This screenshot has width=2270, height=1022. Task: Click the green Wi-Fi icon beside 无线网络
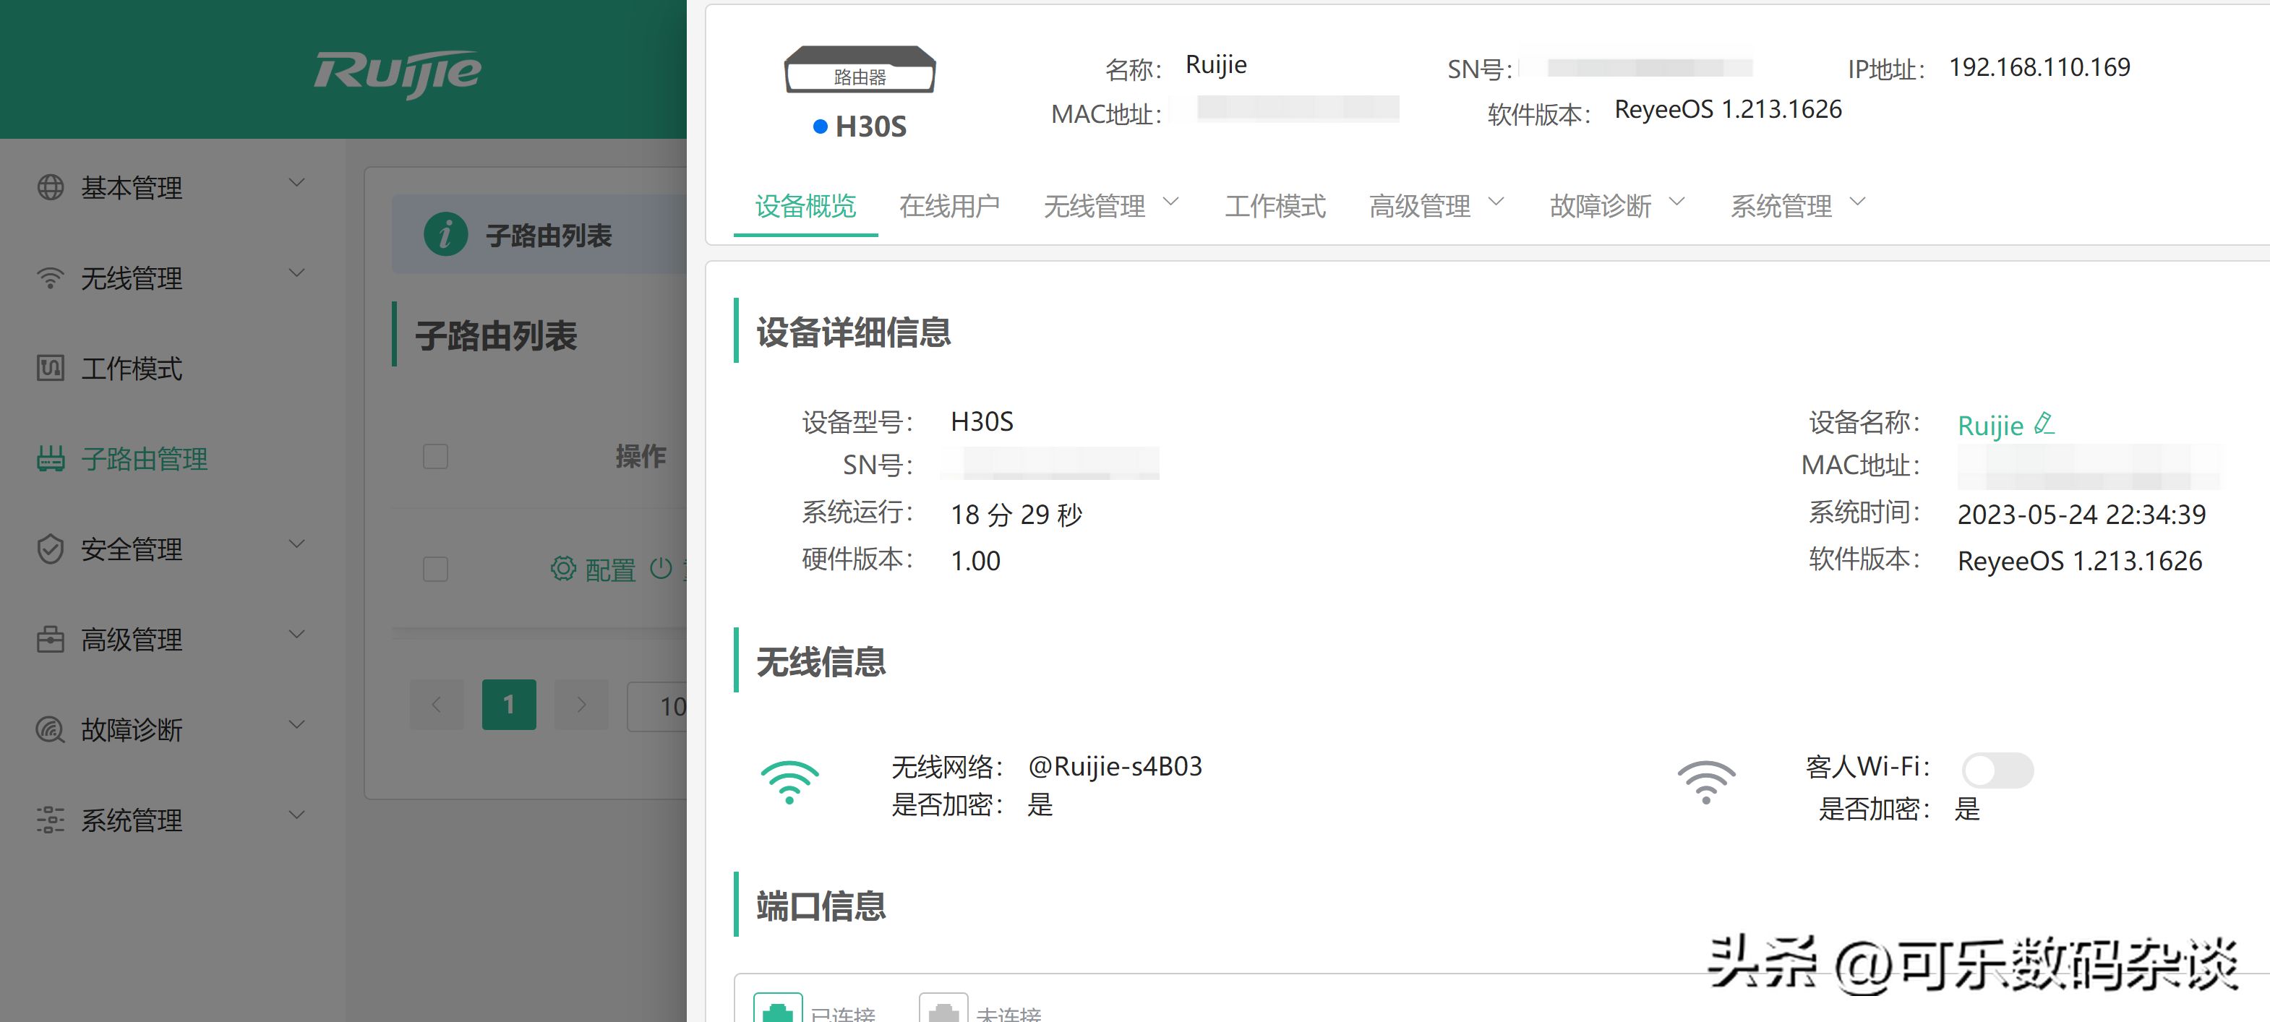pos(789,782)
